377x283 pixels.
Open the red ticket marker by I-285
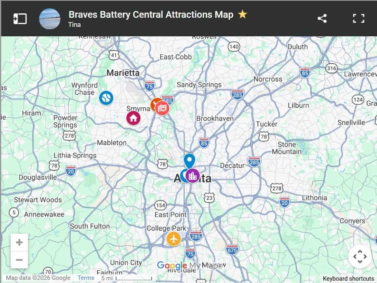(x=162, y=108)
